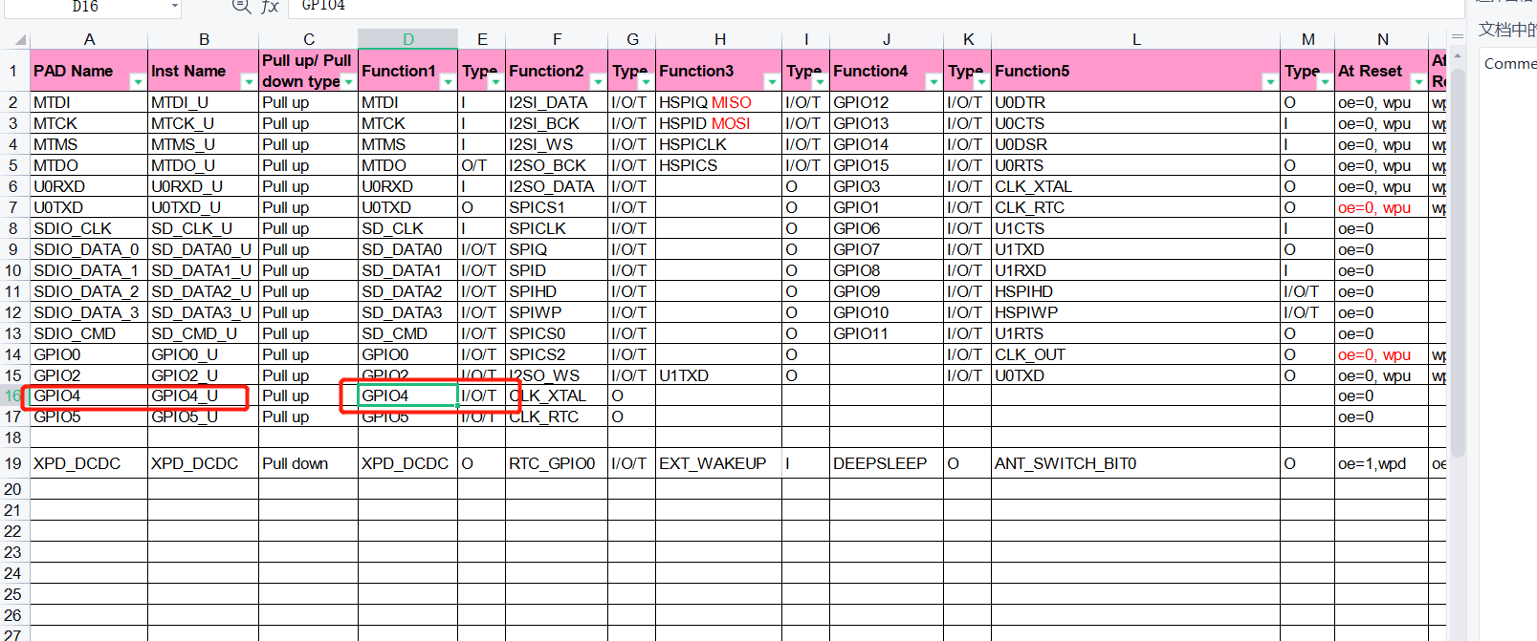Select cell oe=1,wpd

pos(1382,463)
